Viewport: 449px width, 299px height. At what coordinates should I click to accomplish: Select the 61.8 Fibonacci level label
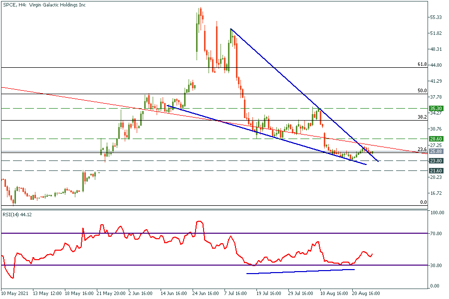tap(422, 64)
